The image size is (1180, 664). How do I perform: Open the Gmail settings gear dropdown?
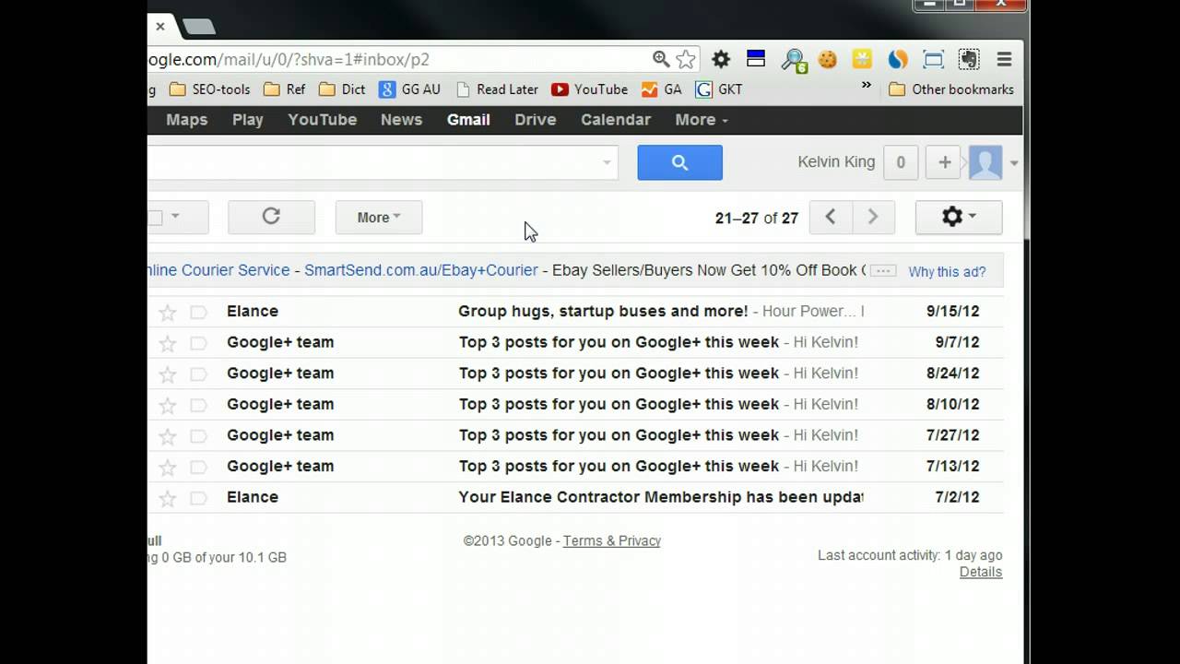pos(959,217)
